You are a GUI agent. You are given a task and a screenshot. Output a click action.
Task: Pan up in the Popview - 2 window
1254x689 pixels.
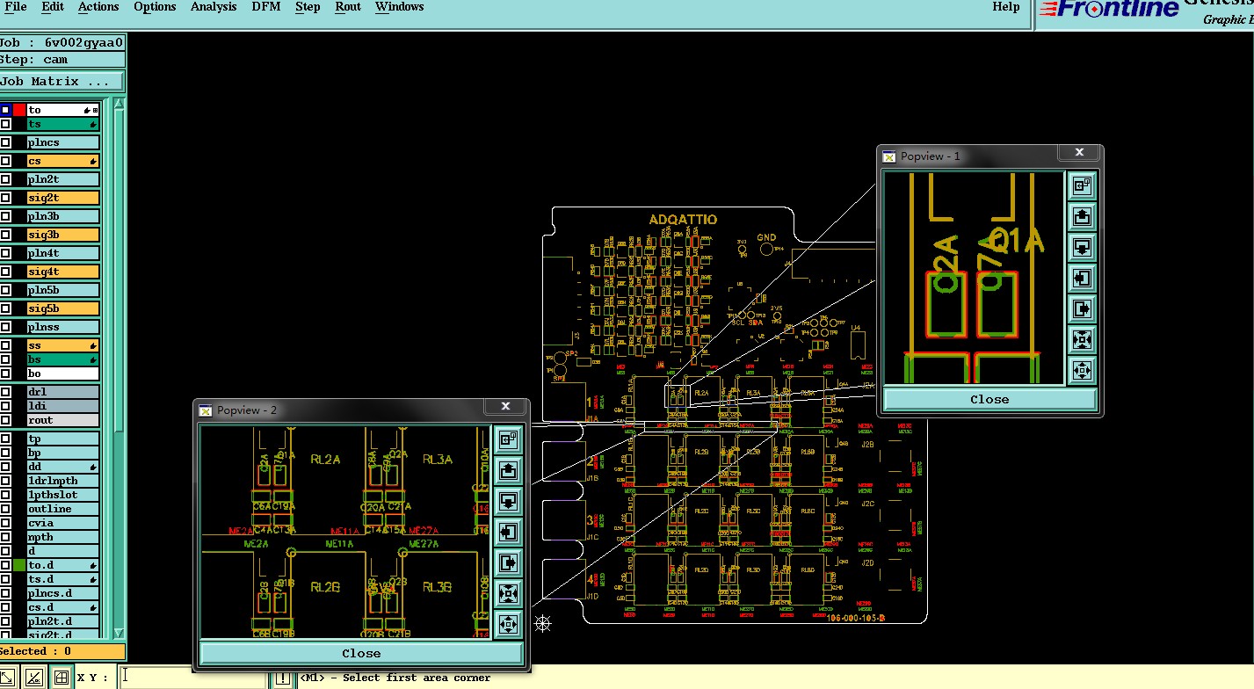tap(508, 470)
